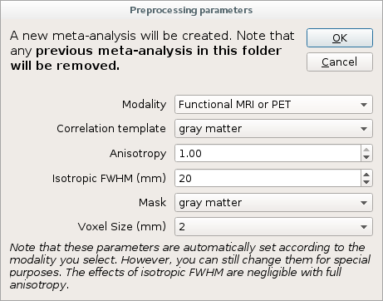Click into the Isotropic FWHM input field
The image size is (383, 301).
268,178
